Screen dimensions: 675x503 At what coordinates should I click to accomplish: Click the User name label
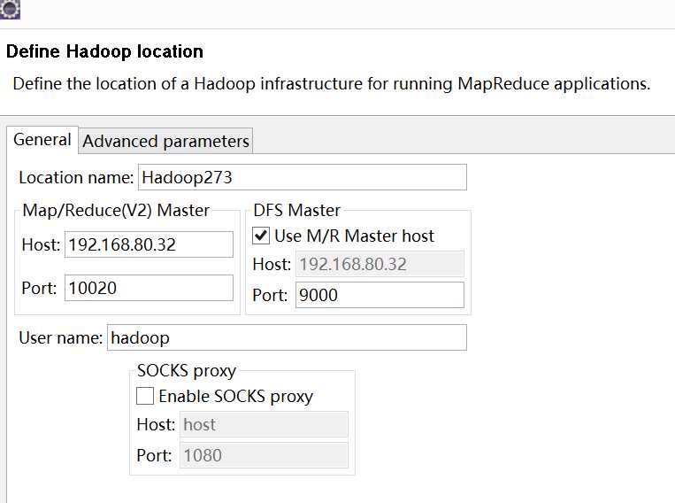[x=61, y=337]
